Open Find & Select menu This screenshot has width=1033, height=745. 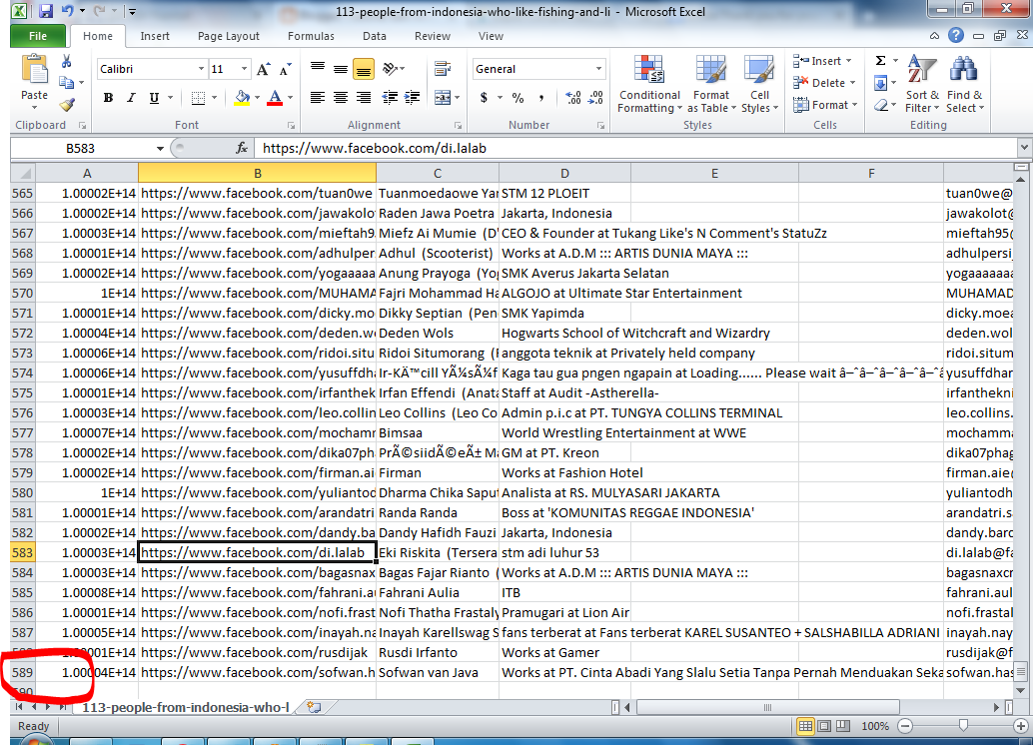click(x=964, y=84)
